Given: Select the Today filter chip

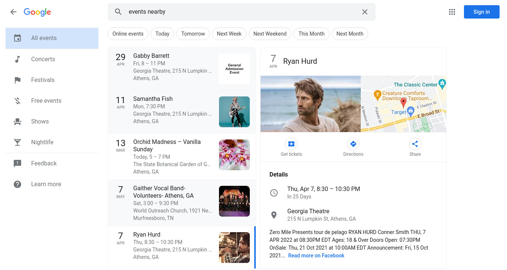Looking at the screenshot, I should (x=162, y=34).
